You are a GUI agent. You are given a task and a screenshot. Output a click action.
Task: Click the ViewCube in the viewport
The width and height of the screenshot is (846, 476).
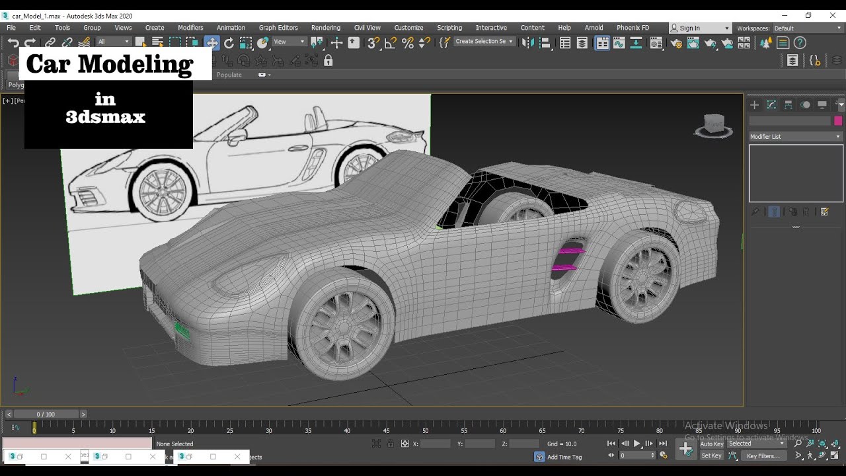coord(713,125)
